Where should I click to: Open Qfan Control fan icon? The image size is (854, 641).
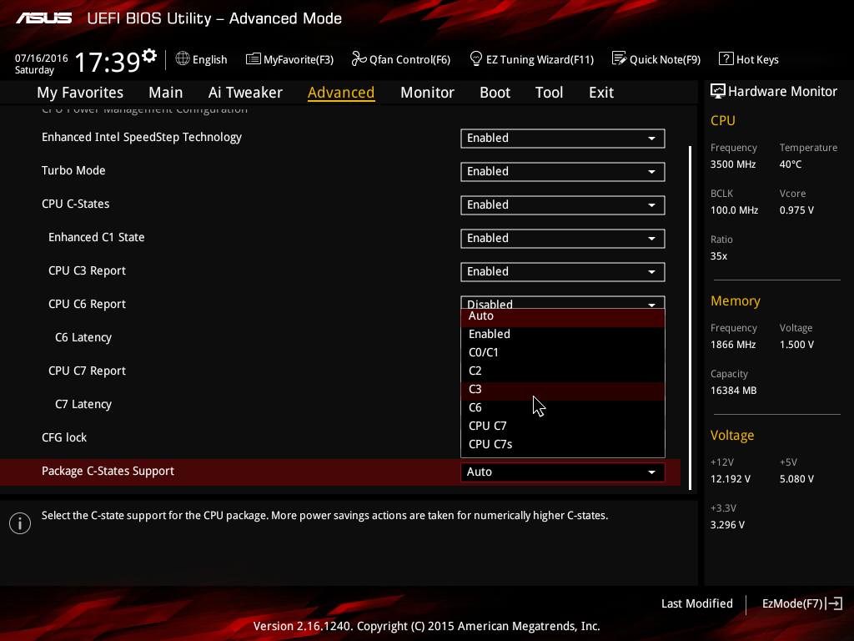[x=359, y=58]
